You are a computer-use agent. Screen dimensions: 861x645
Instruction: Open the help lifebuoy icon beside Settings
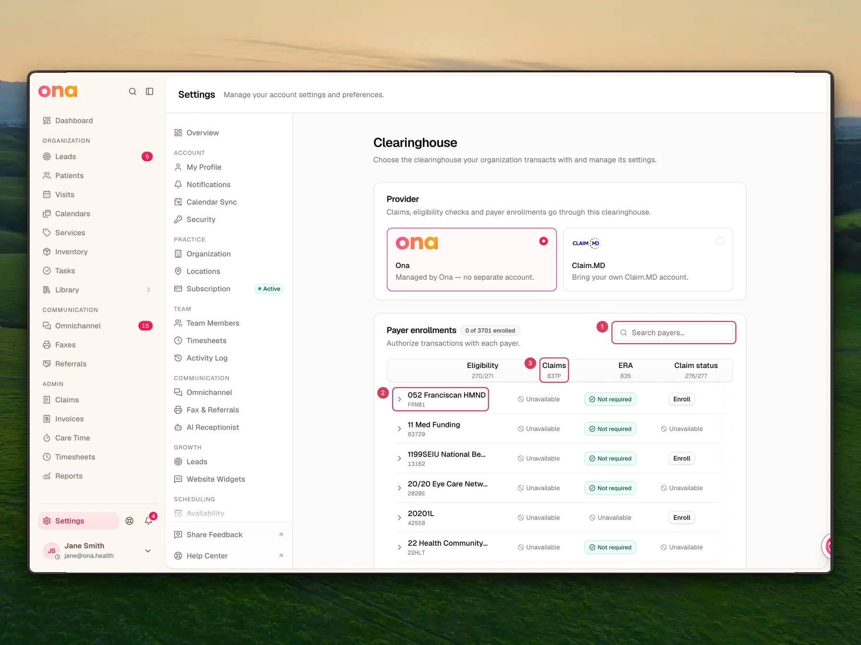coord(130,521)
